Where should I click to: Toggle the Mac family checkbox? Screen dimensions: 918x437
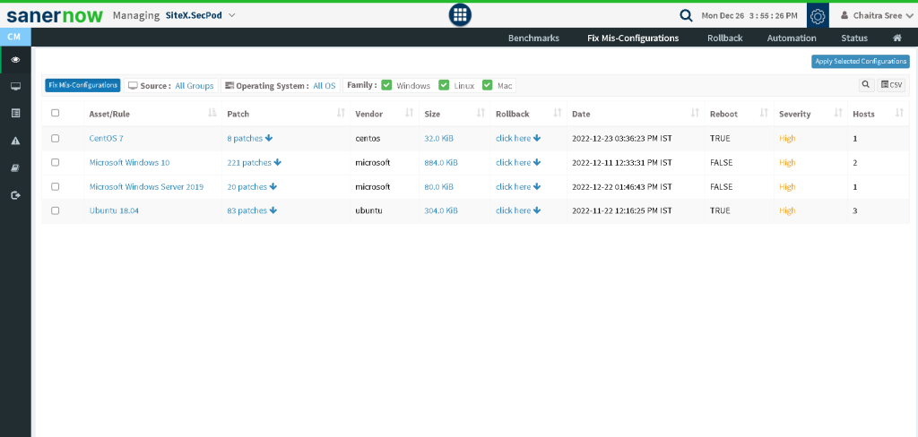click(488, 85)
